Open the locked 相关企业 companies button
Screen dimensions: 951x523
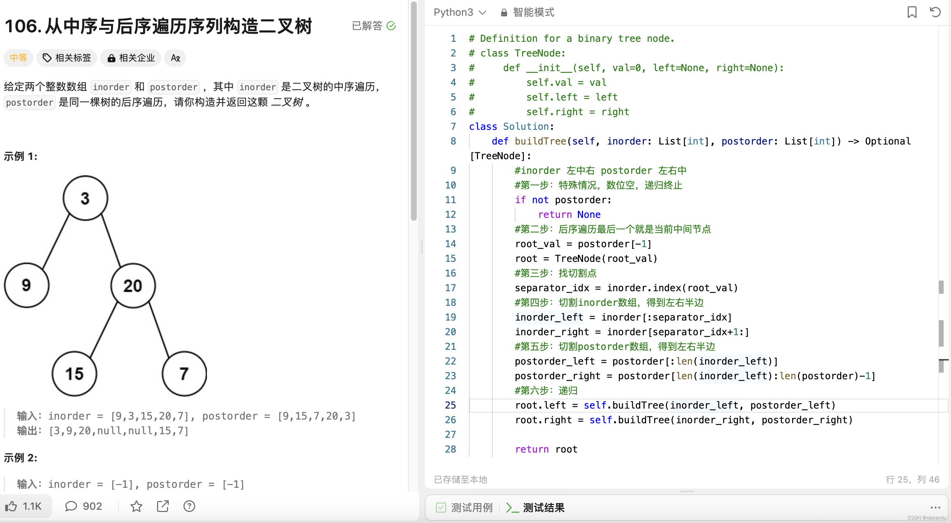click(x=131, y=58)
